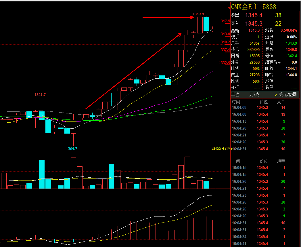The height and width of the screenshot is (247, 301).
Task: Select the 昨收 price 1344.1
Action: point(292,69)
